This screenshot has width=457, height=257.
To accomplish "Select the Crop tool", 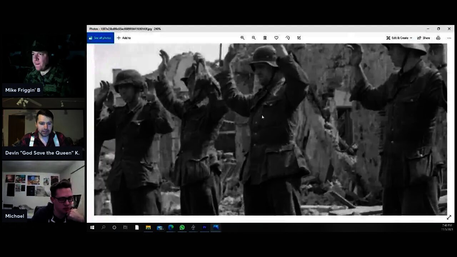I will point(299,38).
